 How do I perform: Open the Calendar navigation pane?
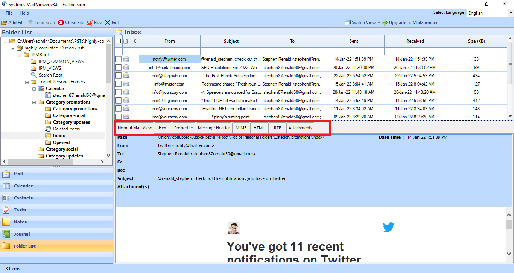click(x=56, y=186)
